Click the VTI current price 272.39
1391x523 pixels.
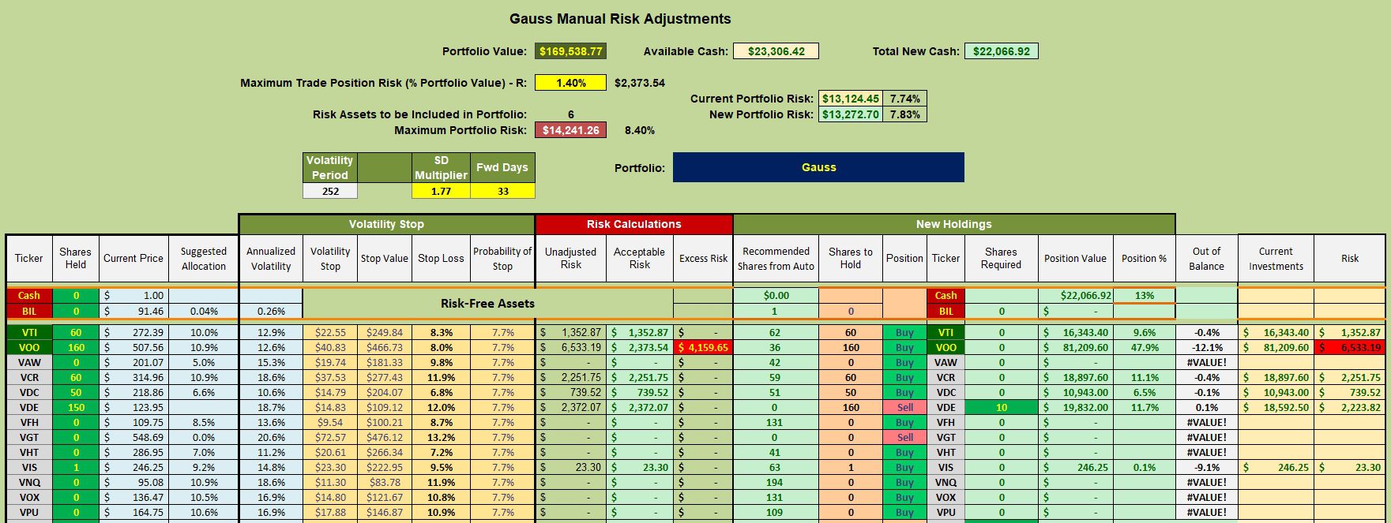click(x=133, y=332)
